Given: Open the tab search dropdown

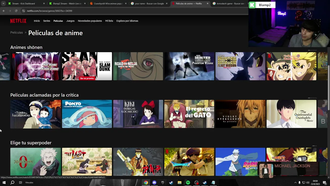Looking at the screenshot, I should pyautogui.click(x=3, y=4).
